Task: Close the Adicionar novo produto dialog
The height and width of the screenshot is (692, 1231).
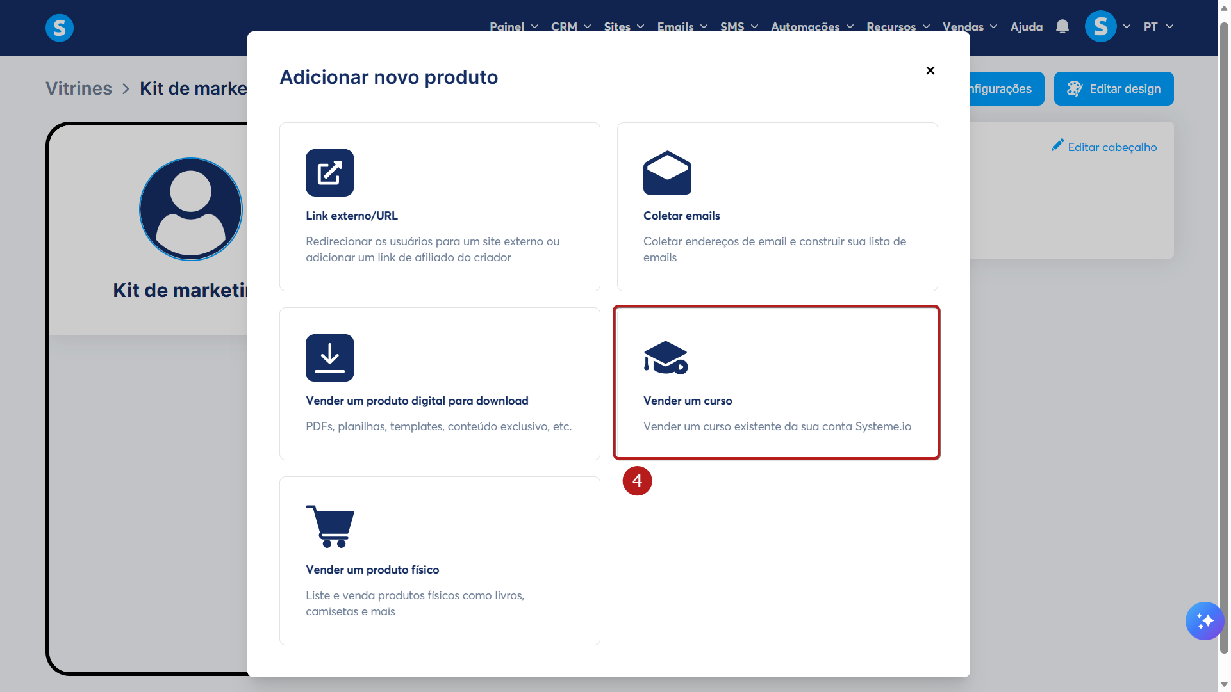Action: tap(930, 70)
